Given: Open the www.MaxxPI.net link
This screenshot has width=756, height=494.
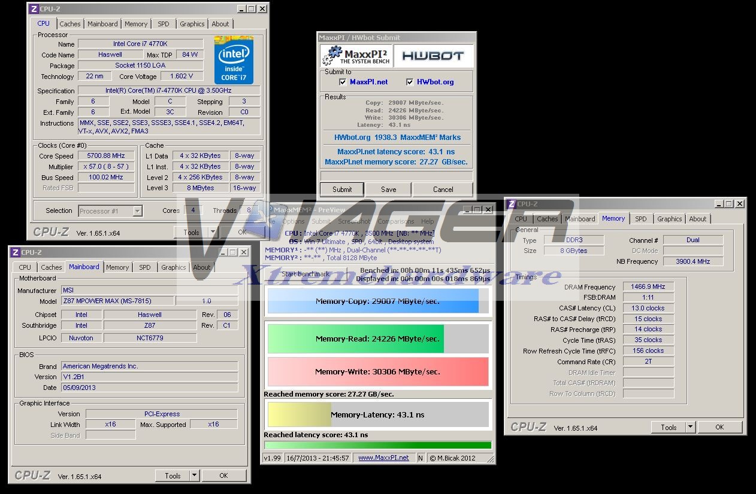Looking at the screenshot, I should tap(383, 458).
